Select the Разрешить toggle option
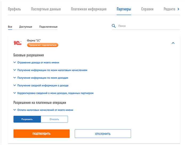The height and width of the screenshot is (145, 185). point(27,119)
